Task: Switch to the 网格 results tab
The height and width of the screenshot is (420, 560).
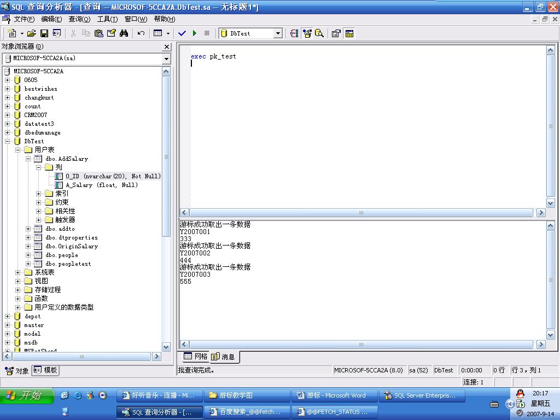Action: [195, 356]
